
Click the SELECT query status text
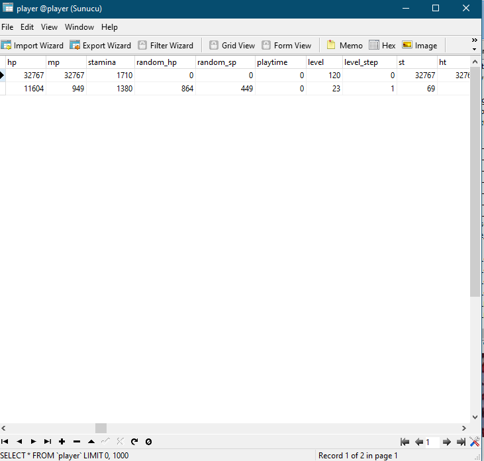(x=64, y=456)
